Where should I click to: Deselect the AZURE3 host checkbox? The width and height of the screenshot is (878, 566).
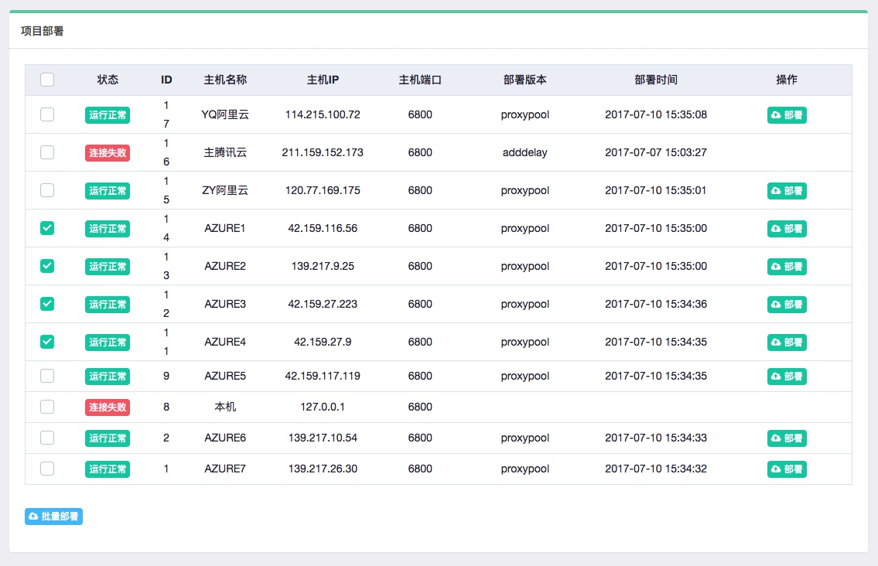pos(47,304)
